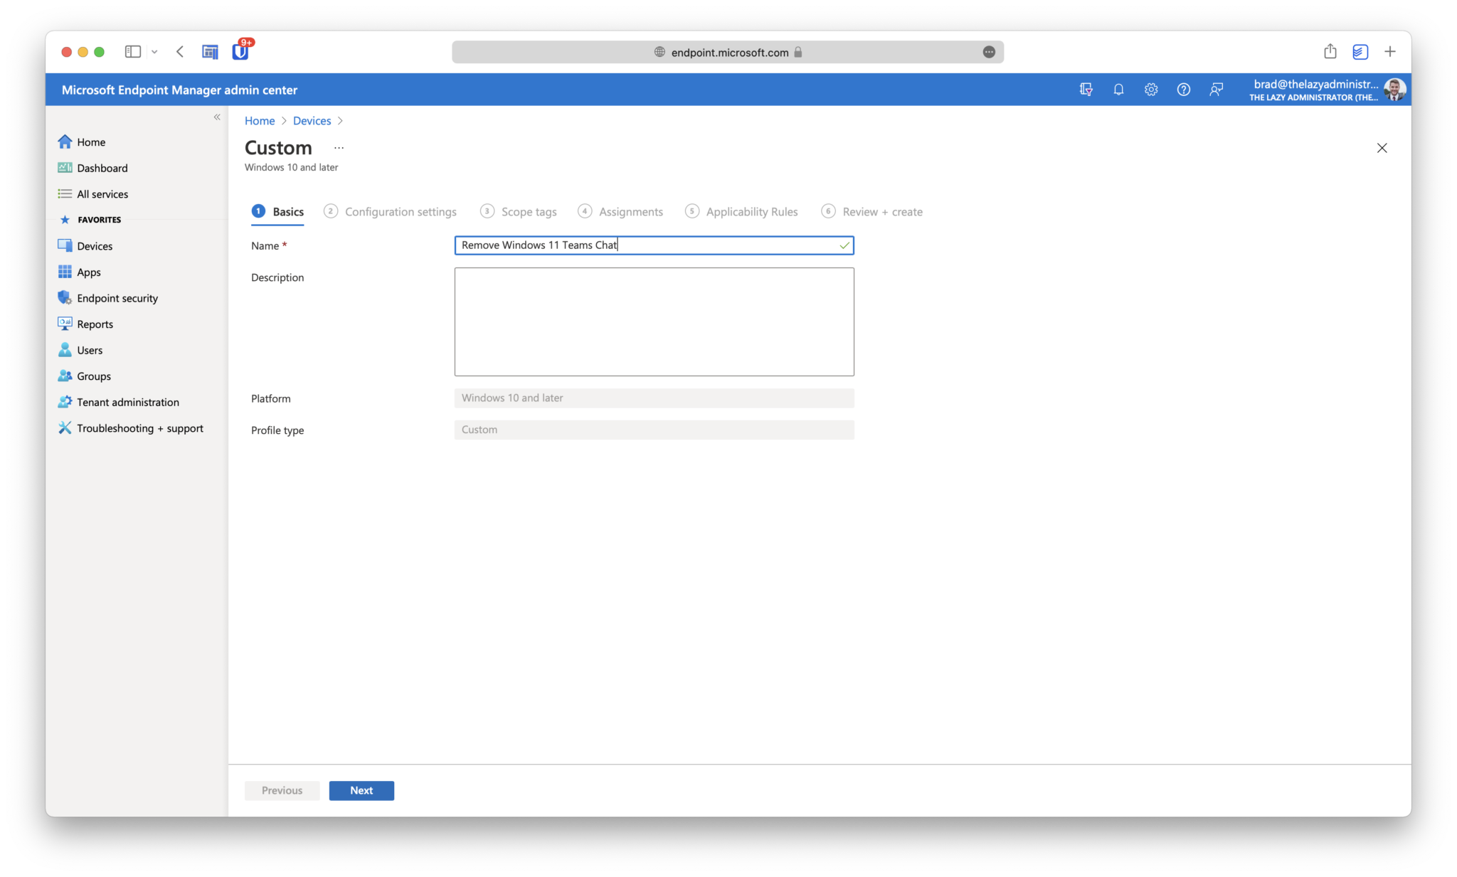Switch to the Basics tab
The width and height of the screenshot is (1457, 877).
(277, 211)
